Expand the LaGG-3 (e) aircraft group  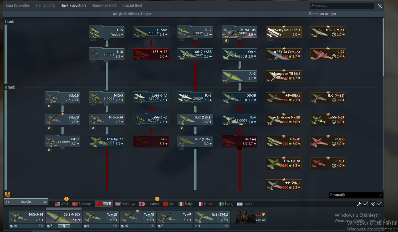pyautogui.click(x=151, y=104)
